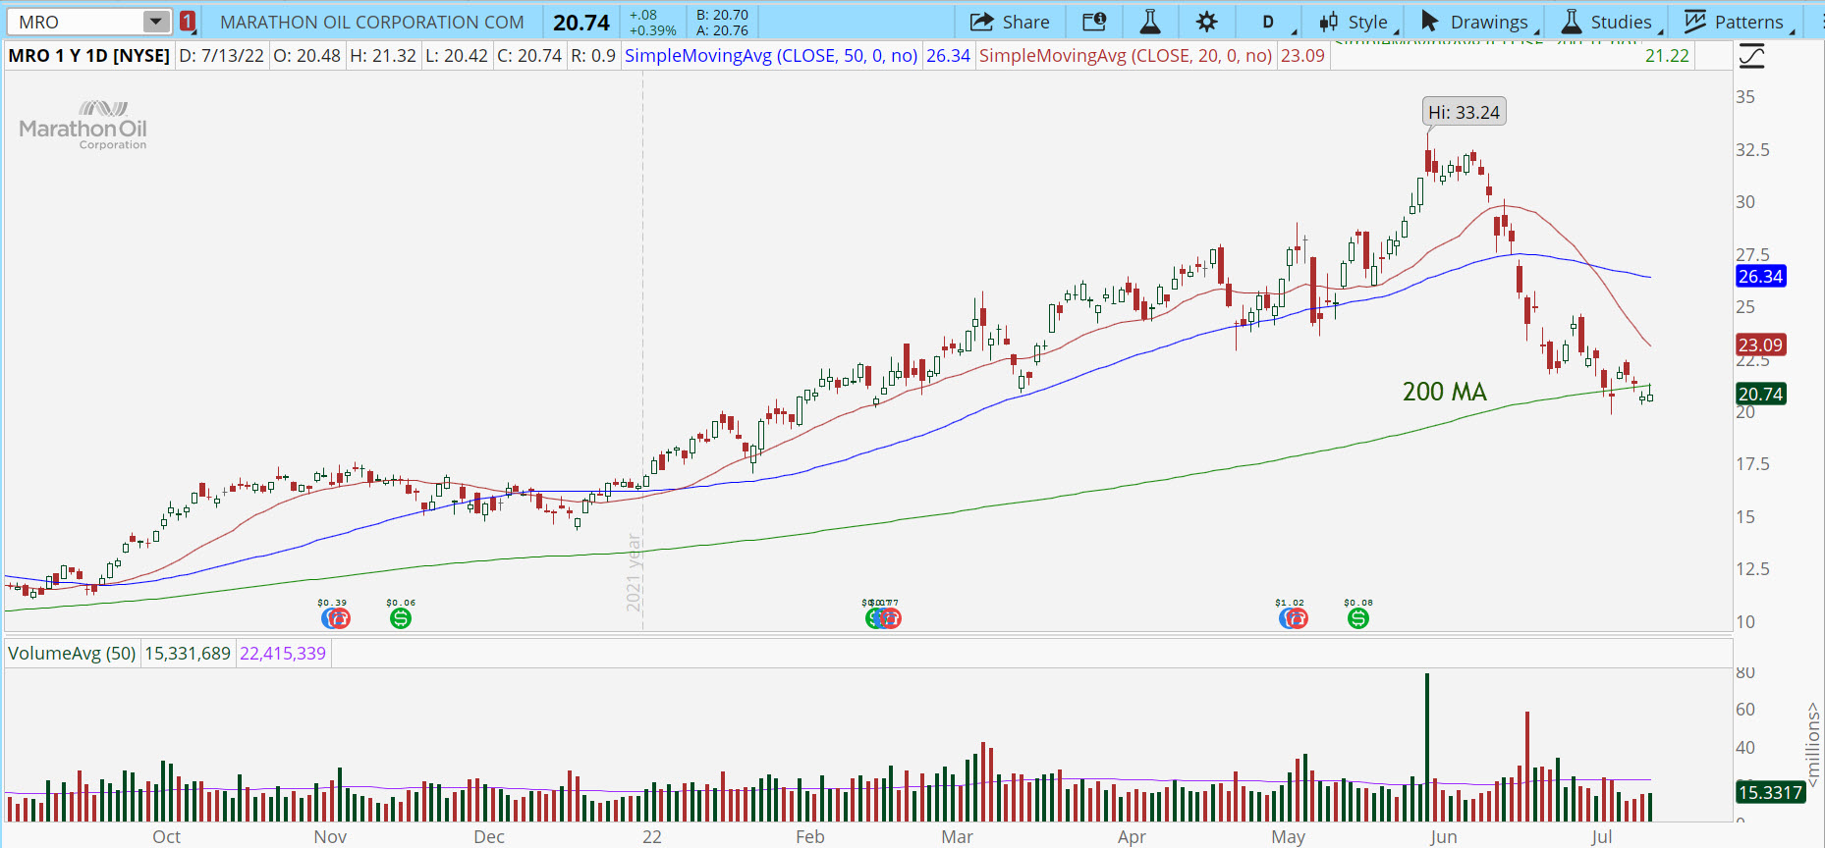Click the 17.5 label on price axis
1825x848 pixels.
1752,464
